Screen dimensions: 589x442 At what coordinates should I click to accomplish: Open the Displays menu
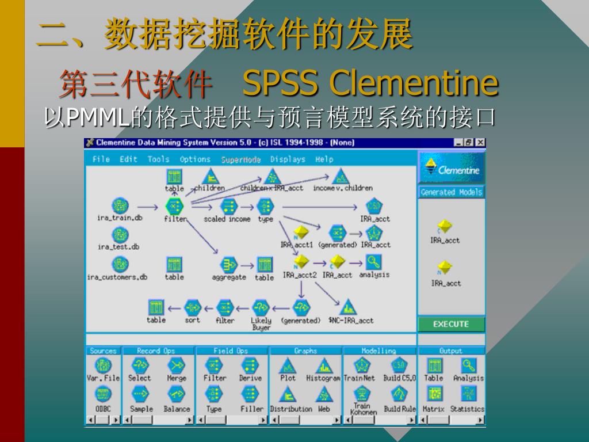288,159
